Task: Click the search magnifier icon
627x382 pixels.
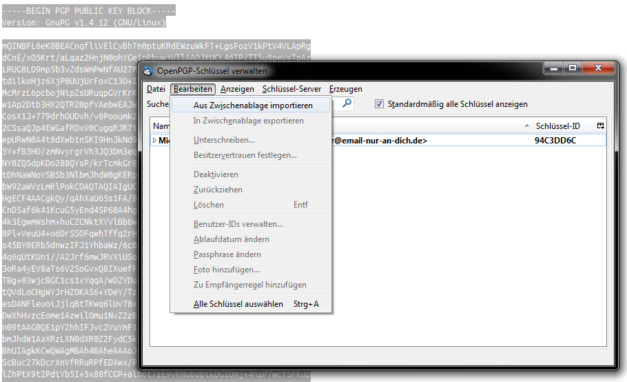Action: [x=347, y=104]
